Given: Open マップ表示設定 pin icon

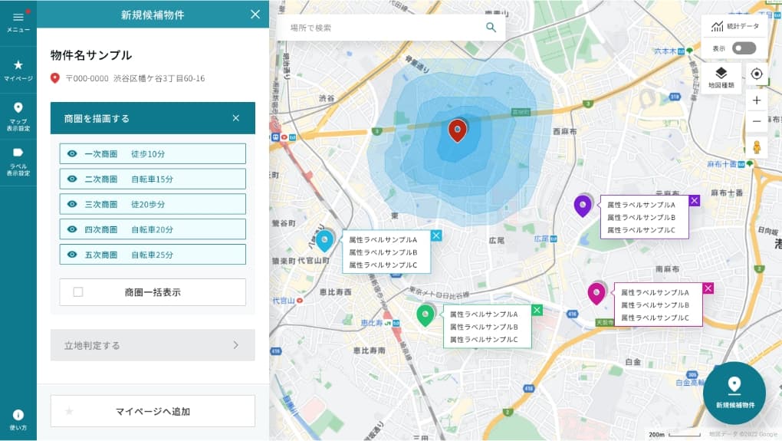Looking at the screenshot, I should tap(18, 108).
